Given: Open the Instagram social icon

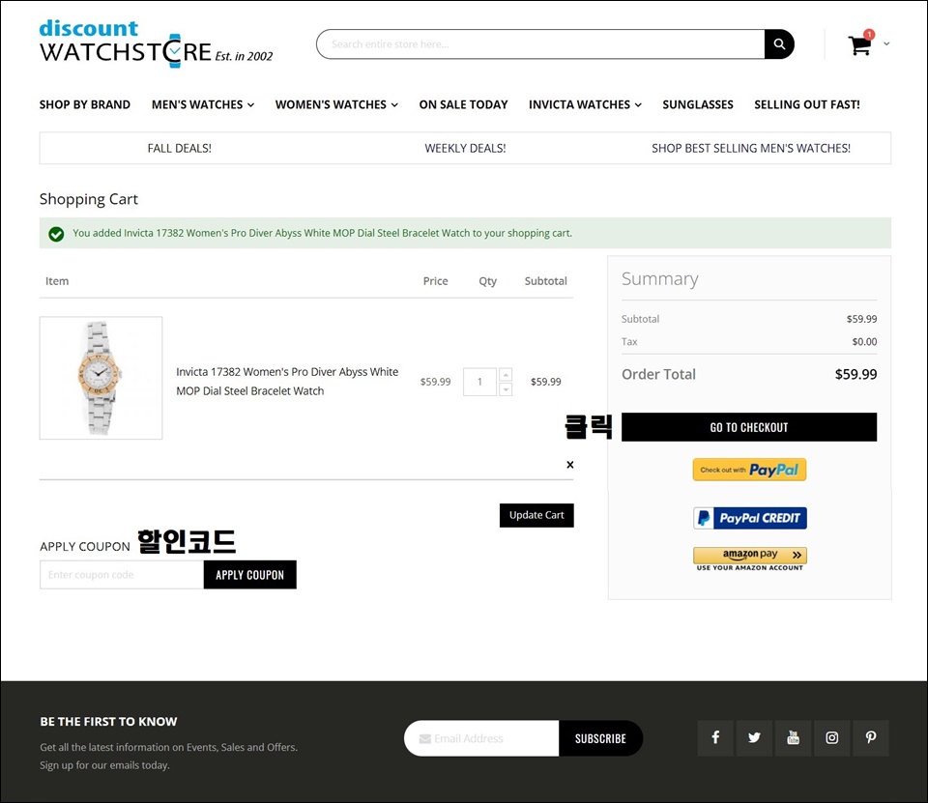Looking at the screenshot, I should click(832, 738).
